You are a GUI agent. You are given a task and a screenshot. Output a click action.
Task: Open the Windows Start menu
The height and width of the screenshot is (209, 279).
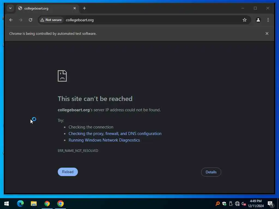click(7, 204)
